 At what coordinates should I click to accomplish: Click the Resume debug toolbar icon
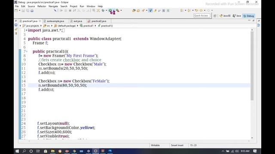pyautogui.click(x=61, y=10)
